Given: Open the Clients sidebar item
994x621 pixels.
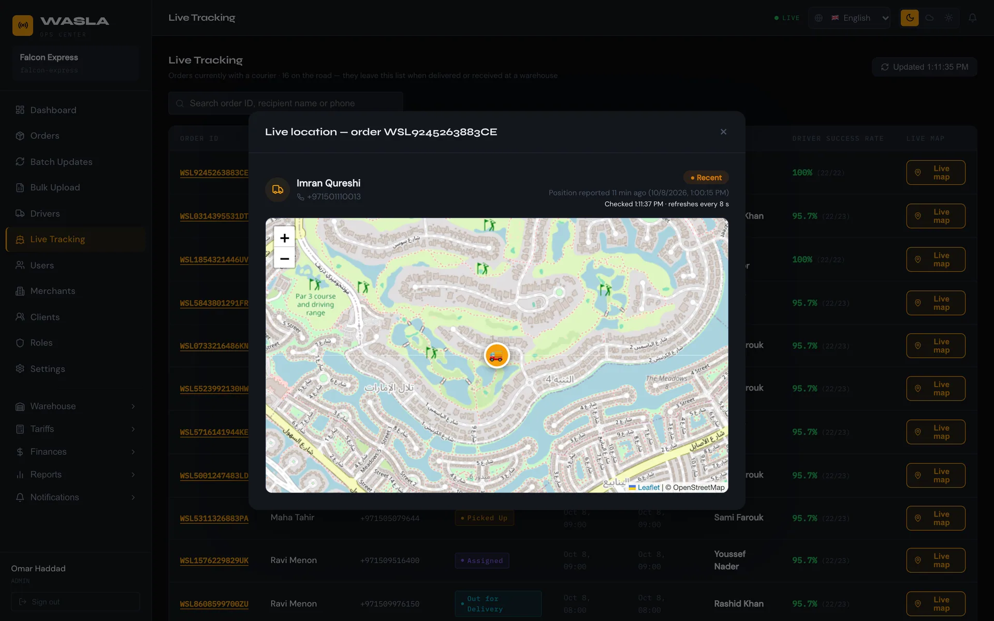Looking at the screenshot, I should pyautogui.click(x=76, y=317).
